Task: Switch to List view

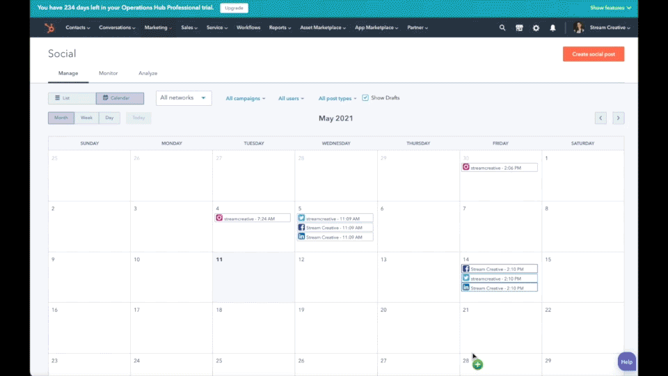Action: (72, 98)
